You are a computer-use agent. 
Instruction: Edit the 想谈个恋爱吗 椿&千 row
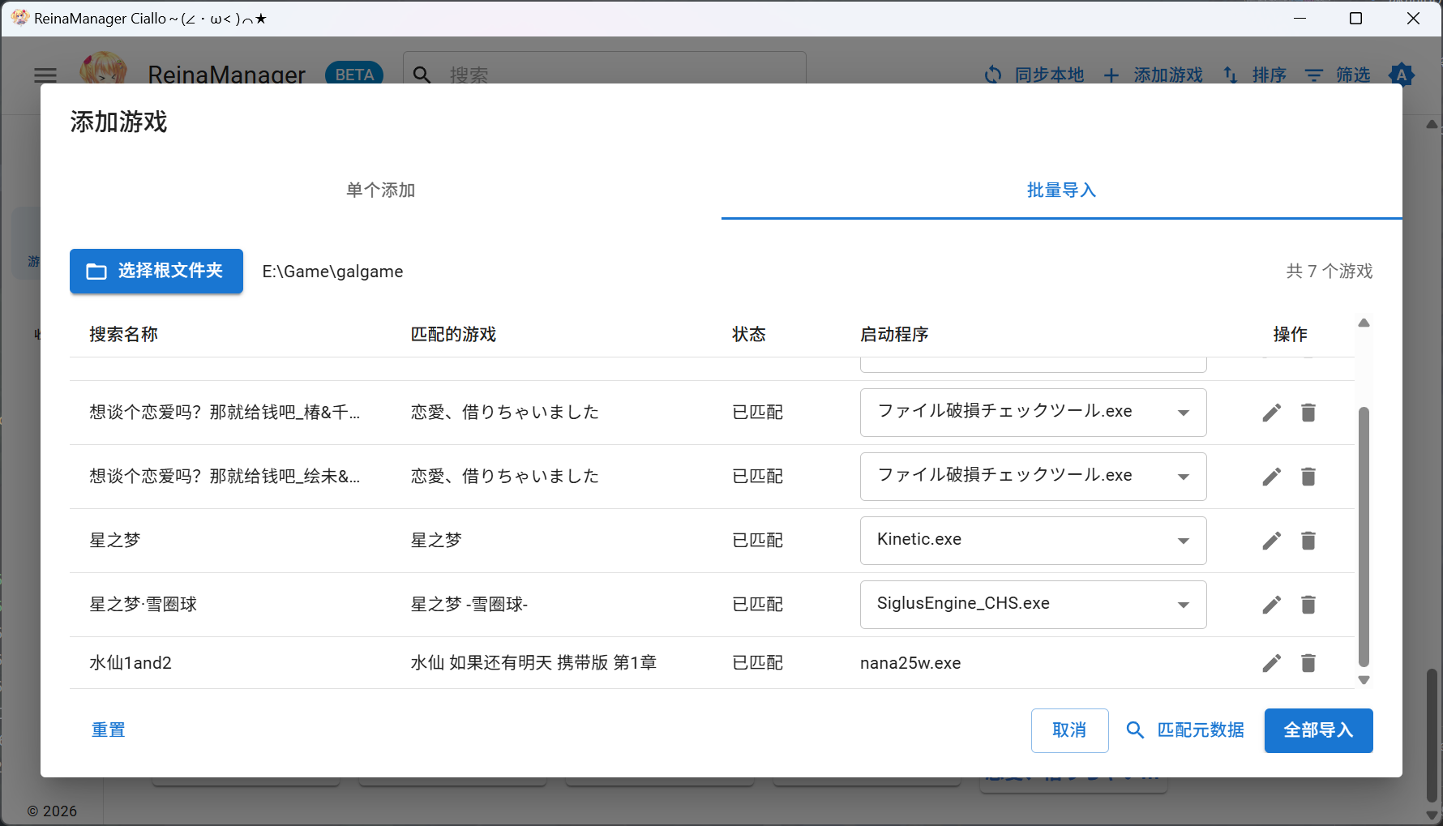[x=1271, y=413]
